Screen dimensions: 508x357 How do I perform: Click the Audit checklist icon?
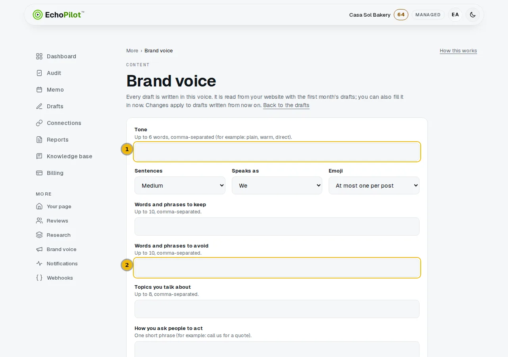point(39,73)
